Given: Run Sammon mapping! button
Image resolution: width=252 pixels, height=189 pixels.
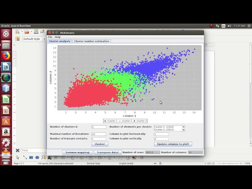Looking at the screenshot, I should point(78,152).
